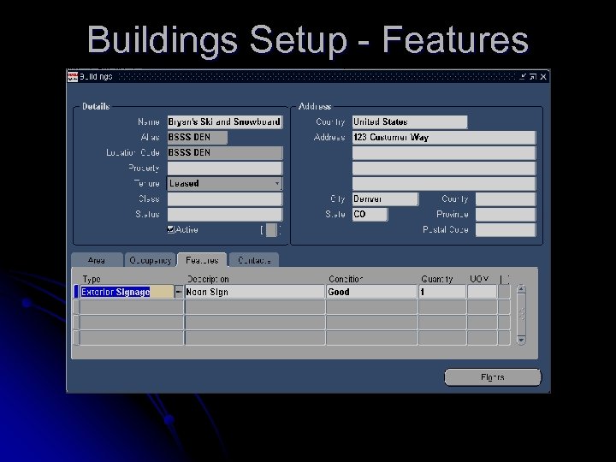
Task: Click the Oracle icon in Buildings title bar
Action: [x=73, y=77]
